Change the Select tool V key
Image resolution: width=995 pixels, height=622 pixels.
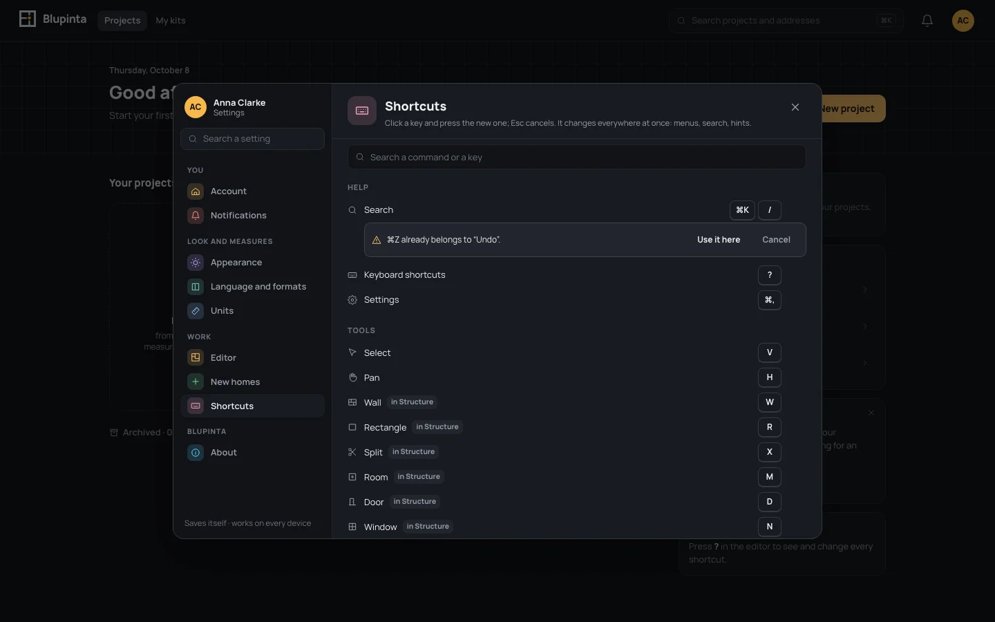770,352
